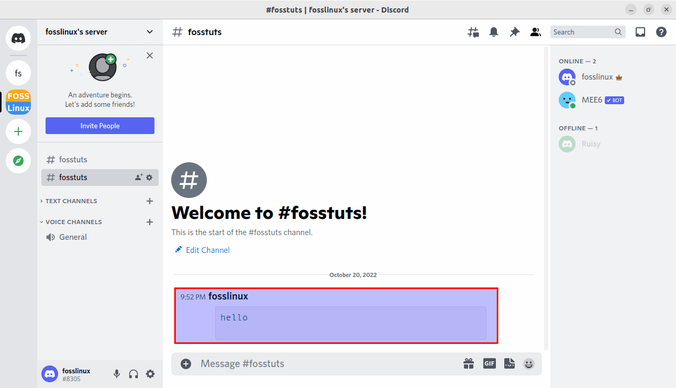
Task: Click the ONLINE — 2 heading
Action: 578,61
